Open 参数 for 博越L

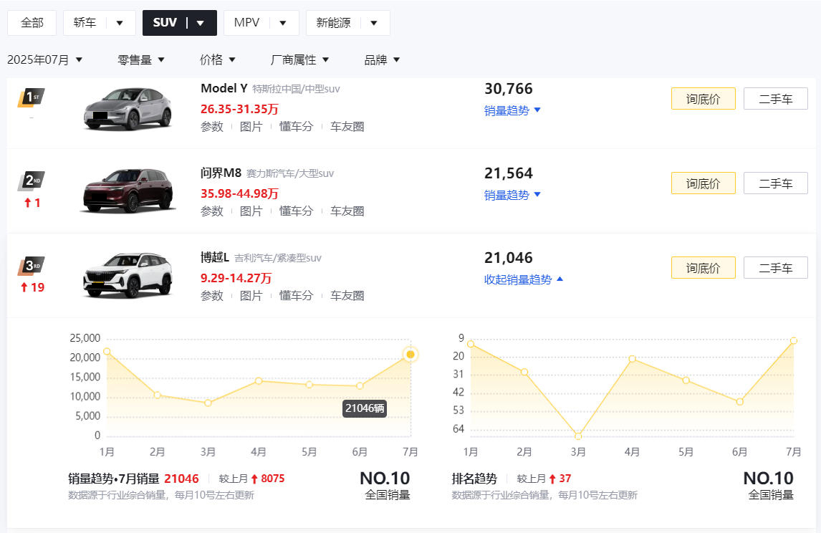(x=212, y=296)
